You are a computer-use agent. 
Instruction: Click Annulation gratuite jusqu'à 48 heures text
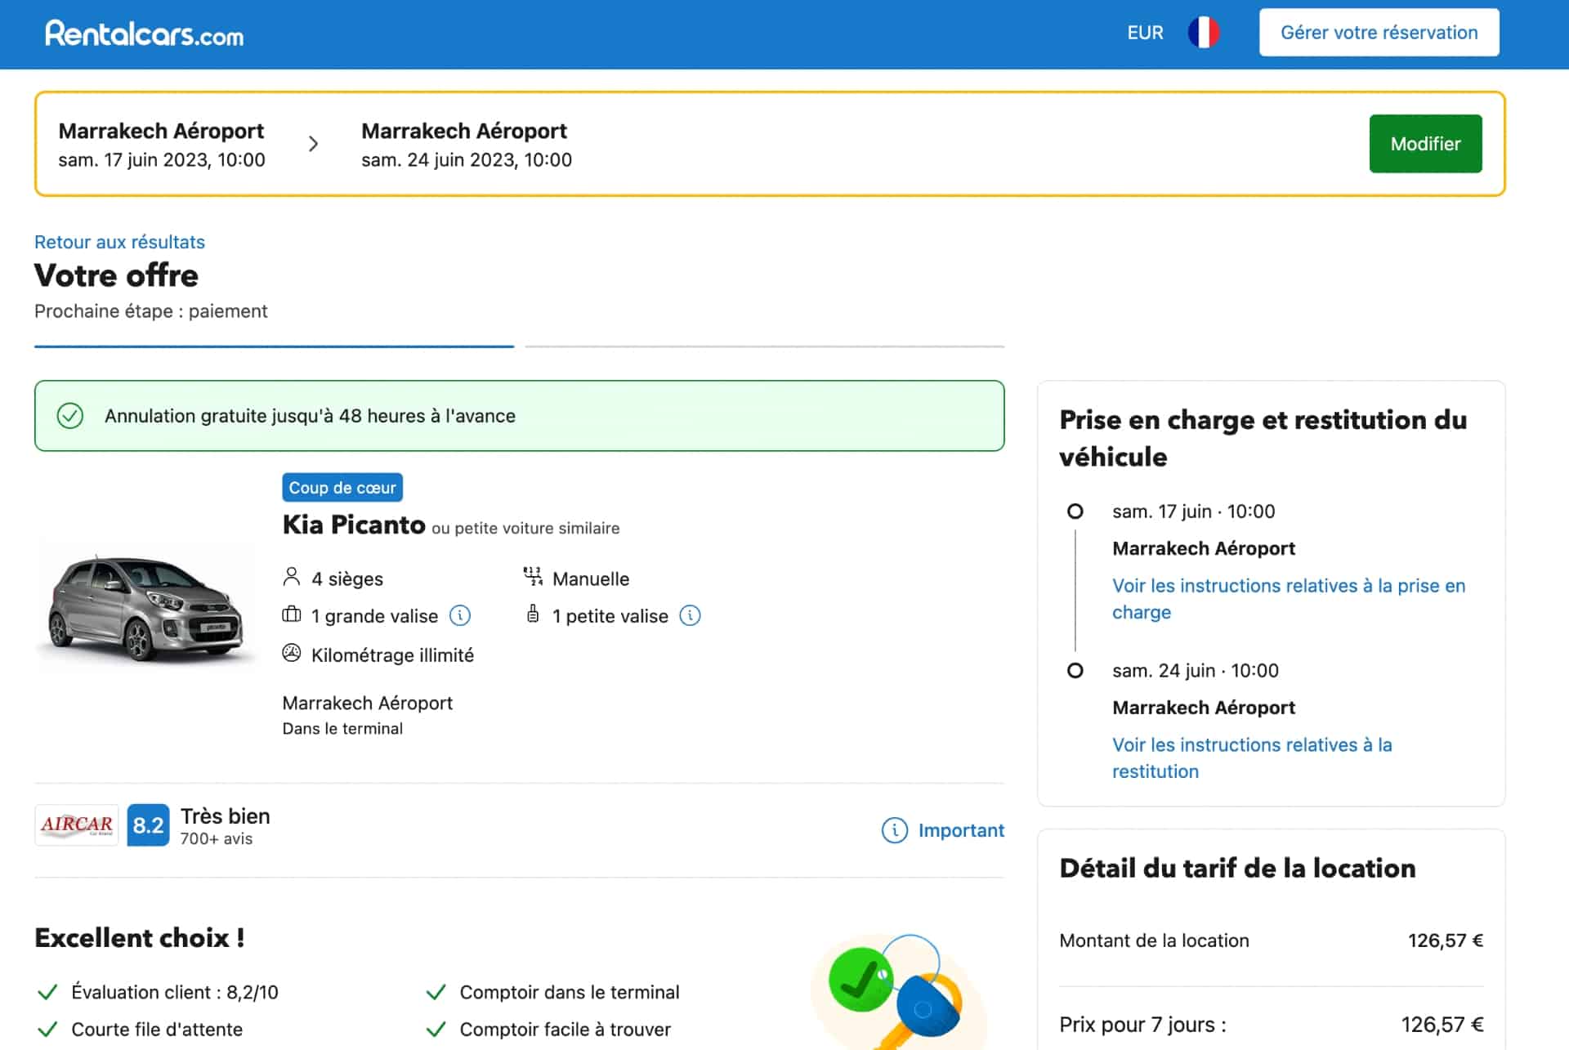pyautogui.click(x=310, y=416)
